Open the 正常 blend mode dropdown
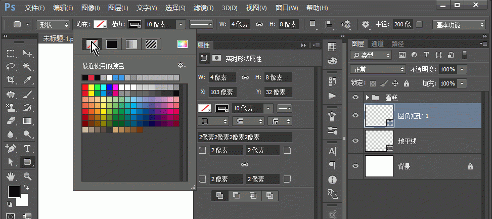This screenshot has height=219, width=492. [378, 69]
